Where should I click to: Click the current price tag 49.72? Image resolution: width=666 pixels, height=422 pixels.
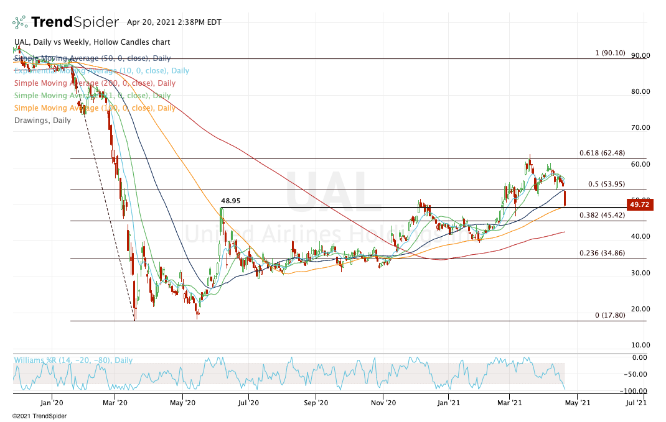[639, 204]
